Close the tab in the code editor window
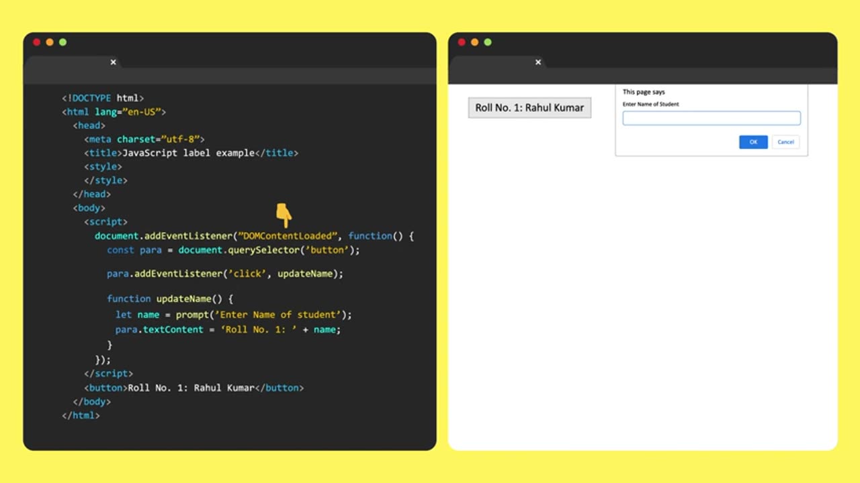This screenshot has width=860, height=483. pyautogui.click(x=113, y=62)
